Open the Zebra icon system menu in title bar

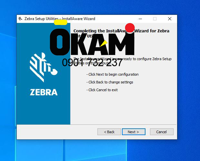point(20,19)
